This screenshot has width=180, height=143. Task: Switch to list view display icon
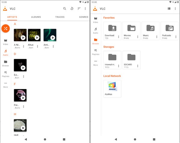(x=169, y=9)
